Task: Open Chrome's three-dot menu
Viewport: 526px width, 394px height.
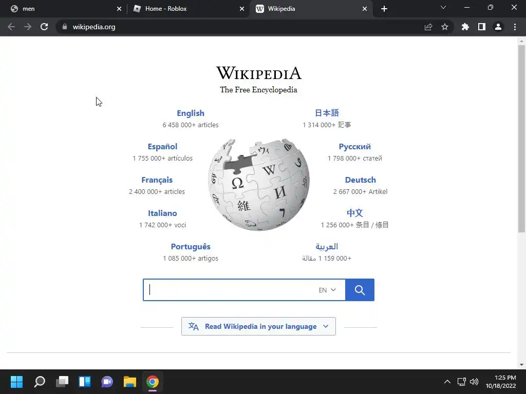Action: point(515,27)
